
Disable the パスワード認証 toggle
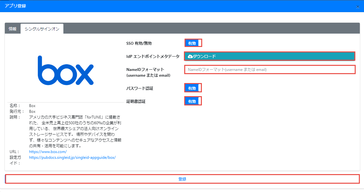tap(193, 88)
